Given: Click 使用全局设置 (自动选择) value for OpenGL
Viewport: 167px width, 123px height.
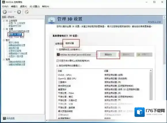Looking at the screenshot, I should click(116, 79).
